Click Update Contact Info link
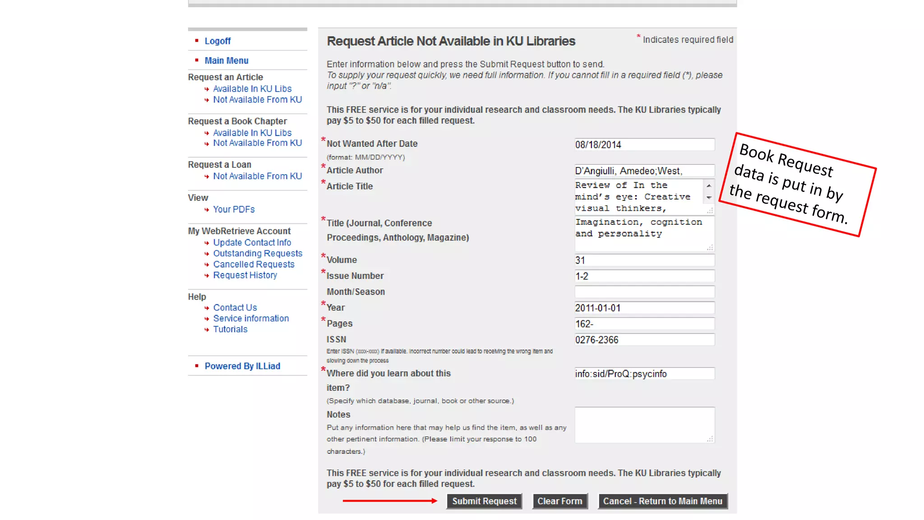This screenshot has width=924, height=520. point(252,243)
